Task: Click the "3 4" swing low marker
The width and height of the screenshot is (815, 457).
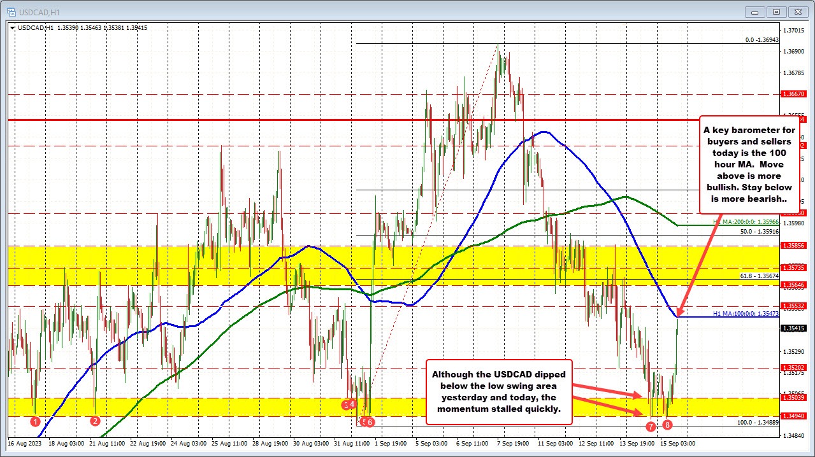Action: click(348, 404)
